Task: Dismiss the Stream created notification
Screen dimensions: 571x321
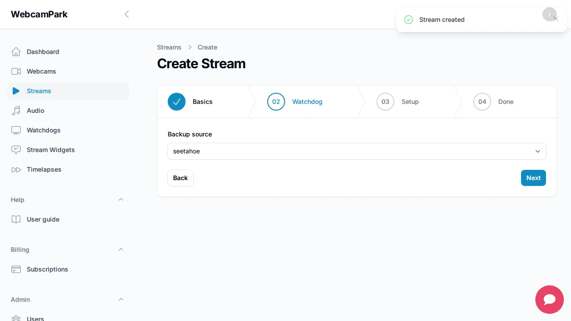Action: (x=556, y=18)
